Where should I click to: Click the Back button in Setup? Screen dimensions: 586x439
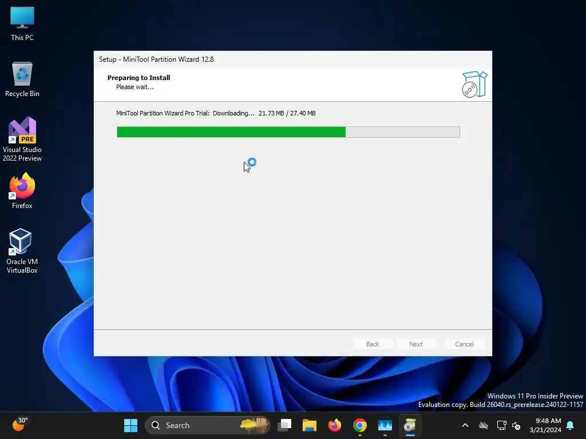[x=373, y=344]
